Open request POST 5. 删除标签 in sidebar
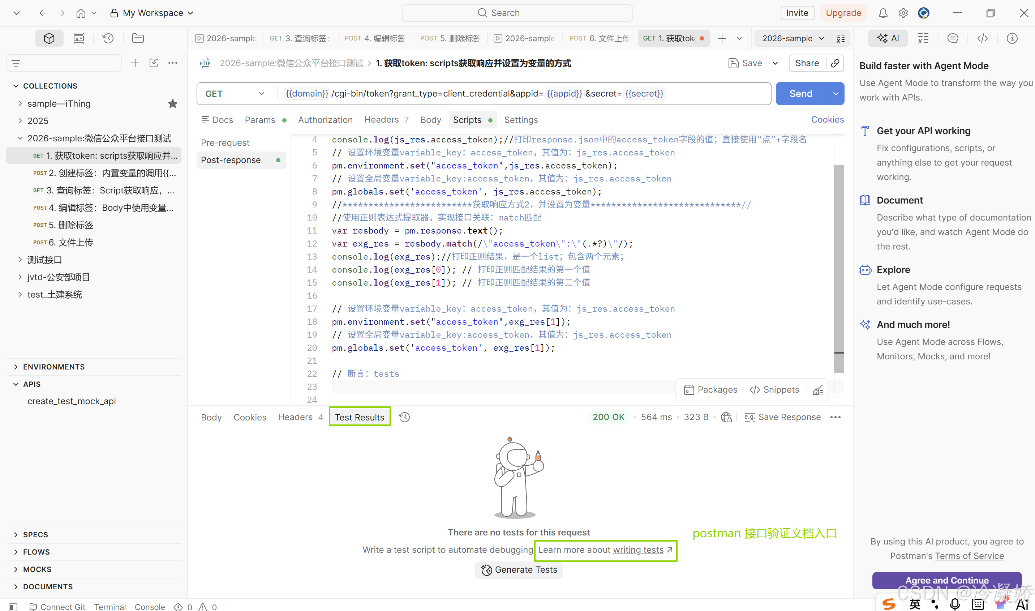 coord(94,225)
